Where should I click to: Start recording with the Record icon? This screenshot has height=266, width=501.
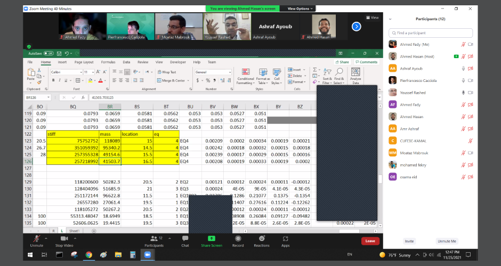pyautogui.click(x=238, y=239)
